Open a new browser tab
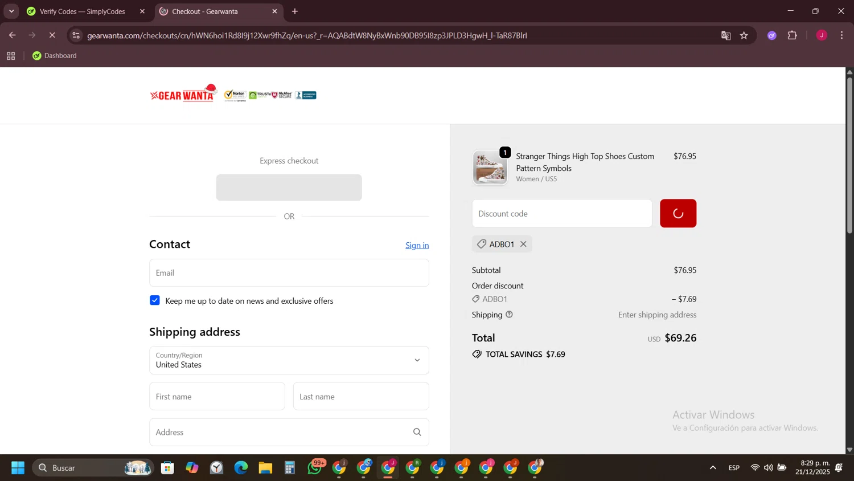The height and width of the screenshot is (481, 854). 295,11
